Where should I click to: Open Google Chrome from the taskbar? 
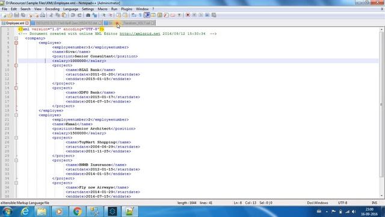pyautogui.click(x=77, y=212)
